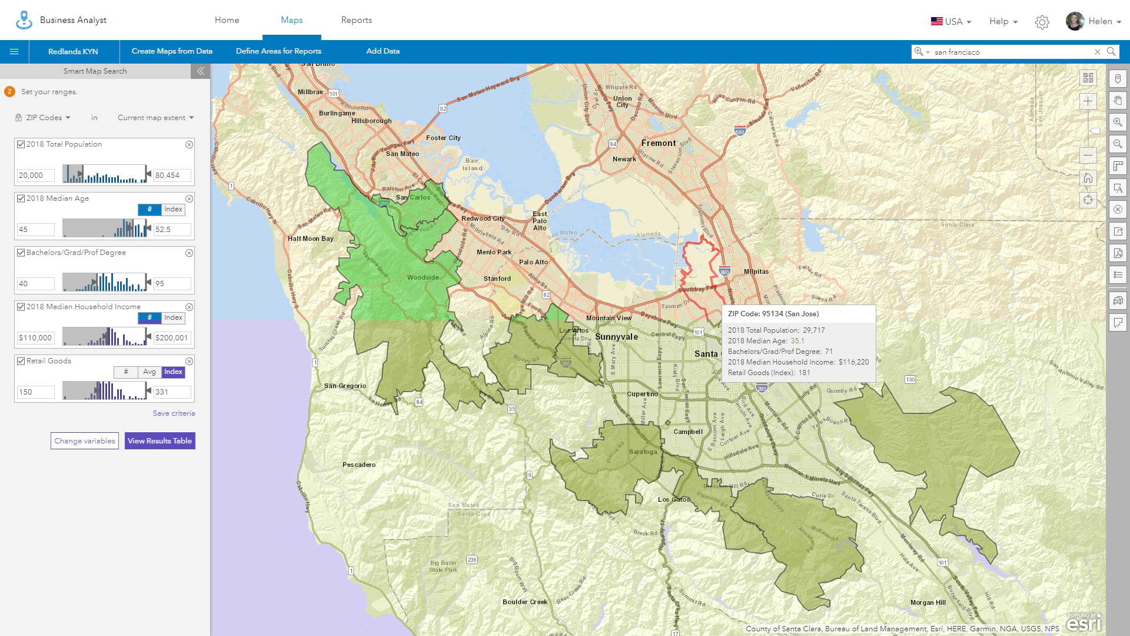
Task: Click the create PDF tool
Action: [1118, 253]
